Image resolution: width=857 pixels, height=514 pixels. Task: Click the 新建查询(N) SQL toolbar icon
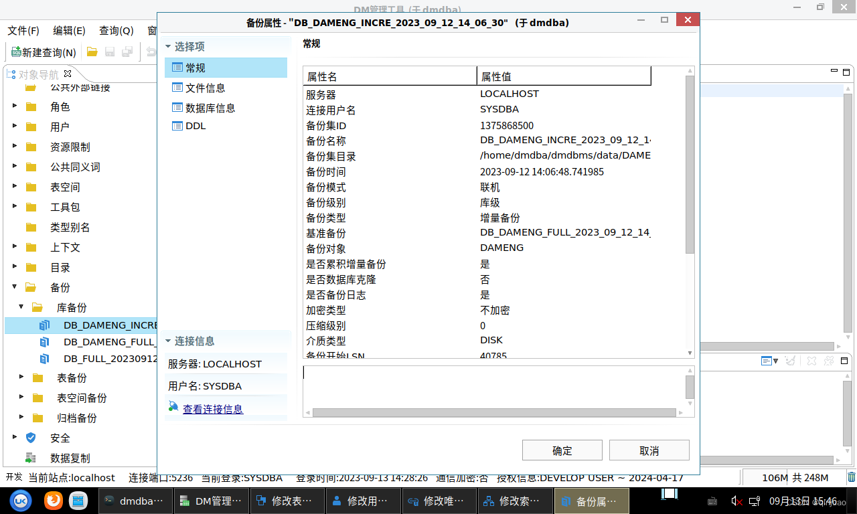point(16,52)
